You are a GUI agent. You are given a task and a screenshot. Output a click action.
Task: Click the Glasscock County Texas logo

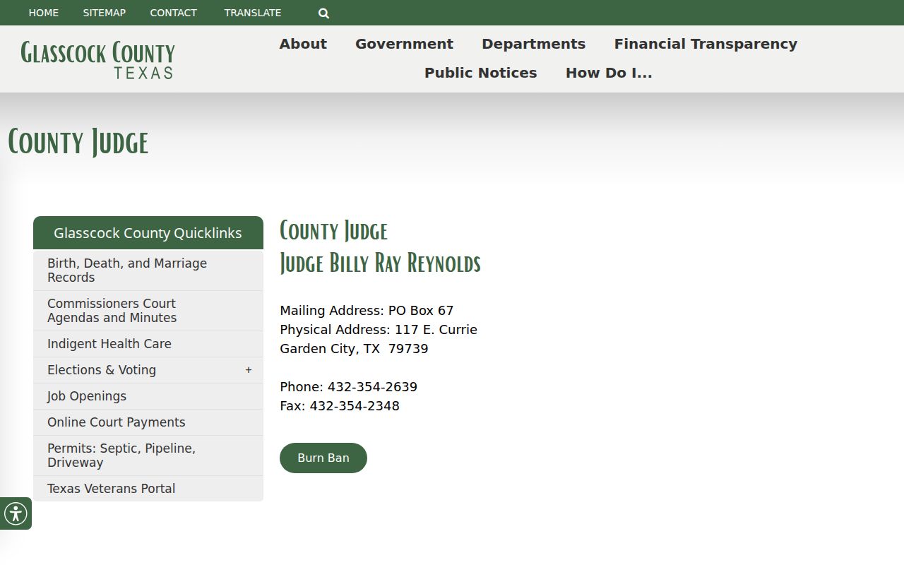click(97, 59)
